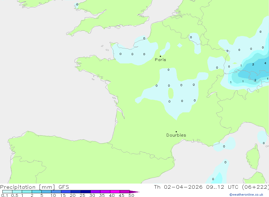
Task: Open the weatheronline.co.uk copyright link
Action: point(246,195)
